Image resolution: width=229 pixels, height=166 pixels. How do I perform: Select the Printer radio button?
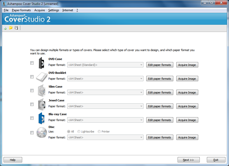(99, 132)
